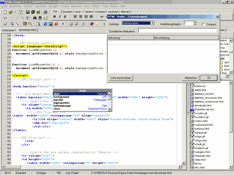234x175 pixels.
Task: Undo the last action
Action: pyautogui.click(x=6, y=18)
